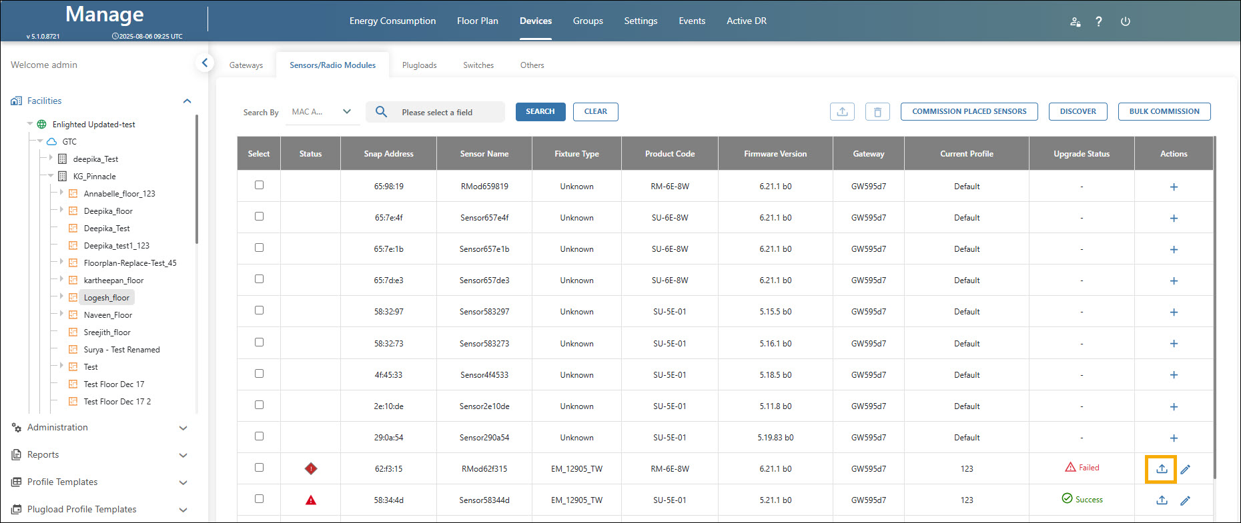This screenshot has width=1241, height=523.
Task: Select the checkbox for RMod659819
Action: pos(259,185)
